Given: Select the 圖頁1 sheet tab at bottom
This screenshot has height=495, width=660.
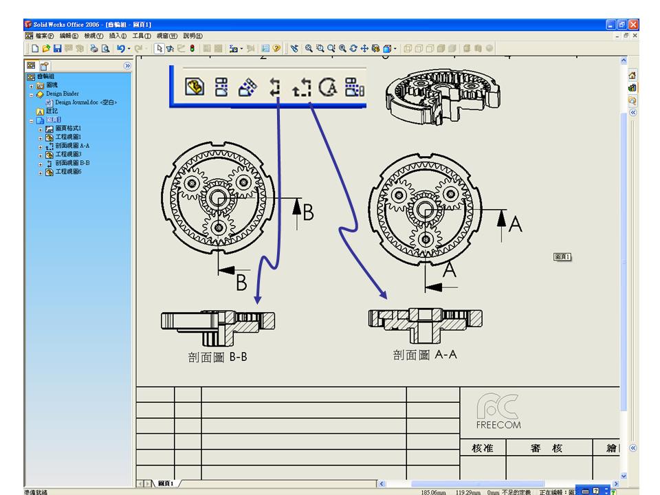Looking at the screenshot, I should [166, 483].
